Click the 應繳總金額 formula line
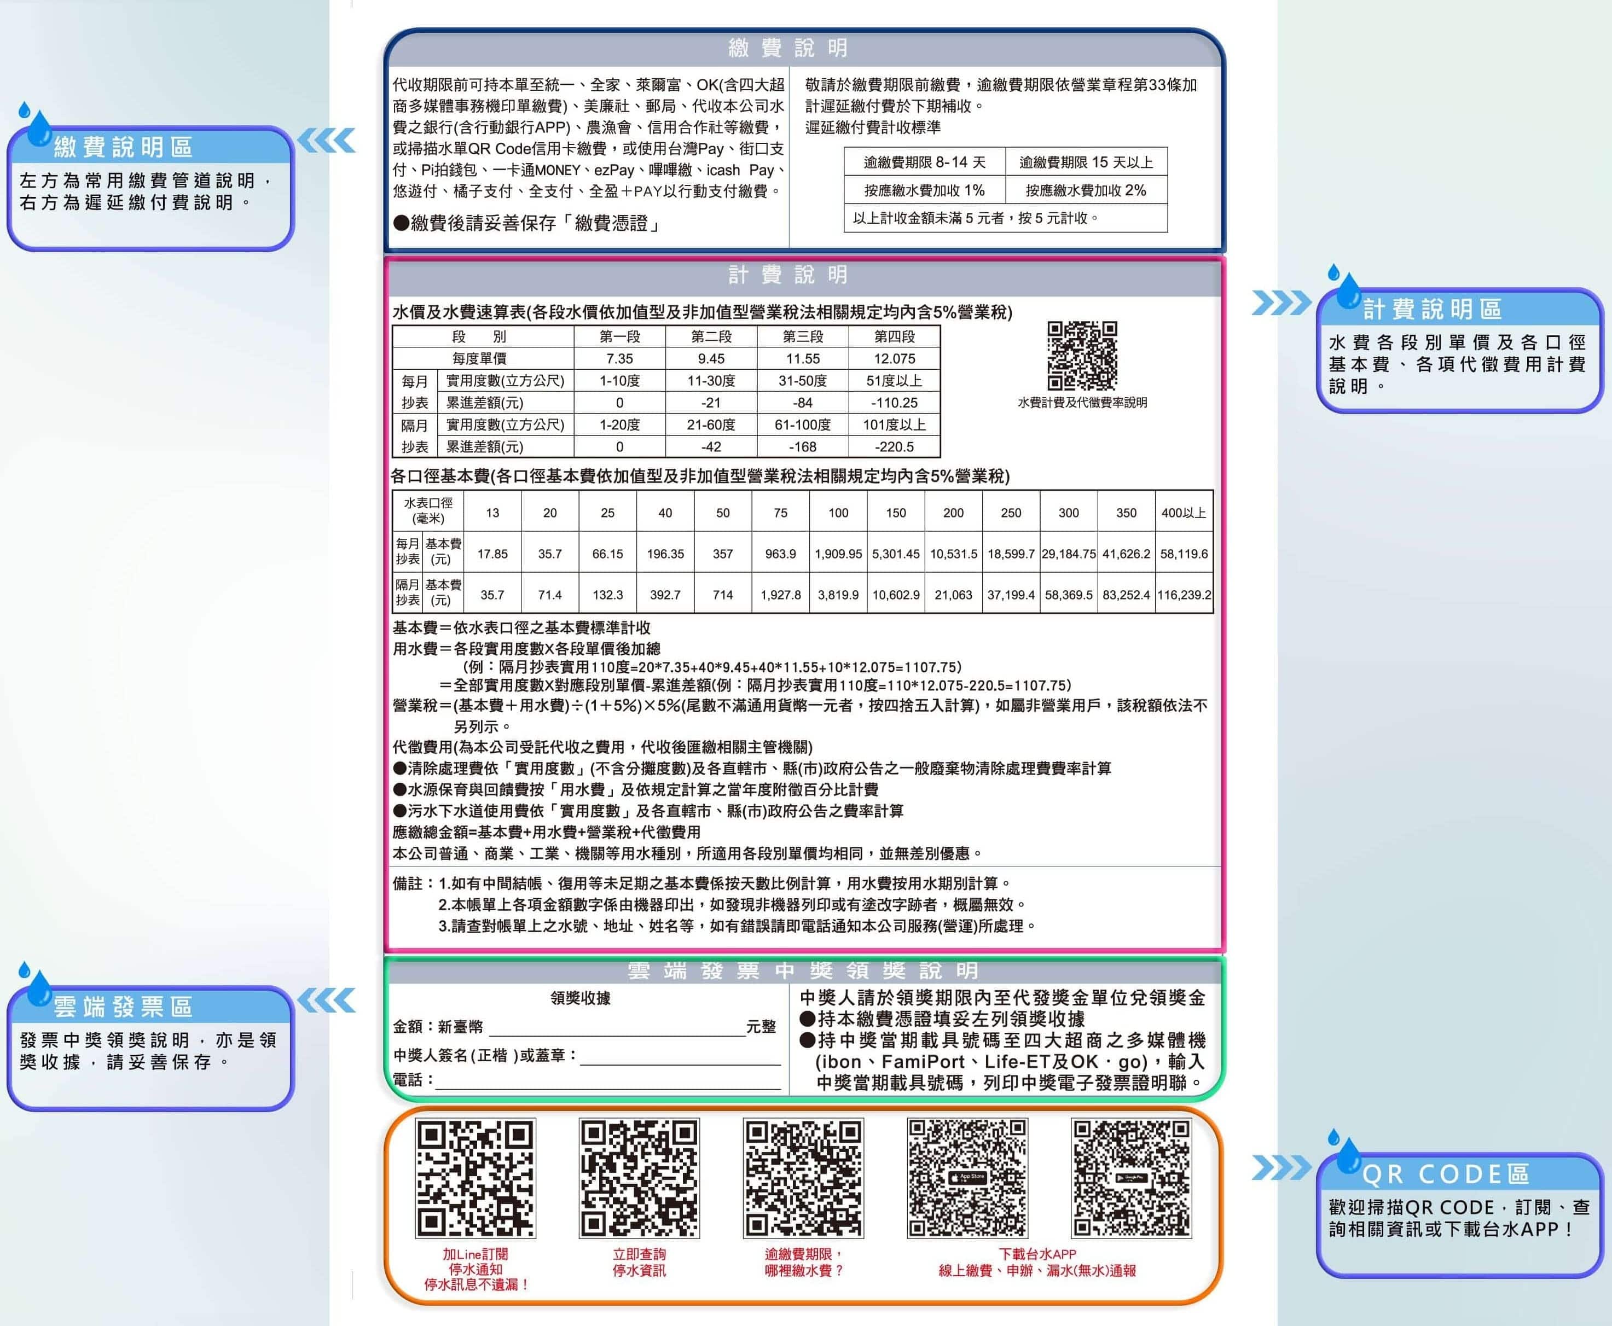Image resolution: width=1612 pixels, height=1326 pixels. click(546, 832)
